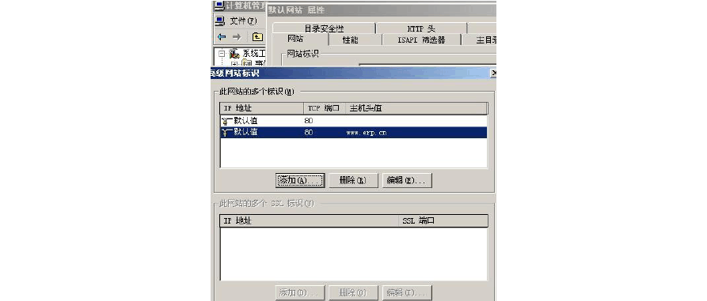This screenshot has width=707, height=301.
Task: Switch to the 主目录 tab
Action: click(479, 40)
